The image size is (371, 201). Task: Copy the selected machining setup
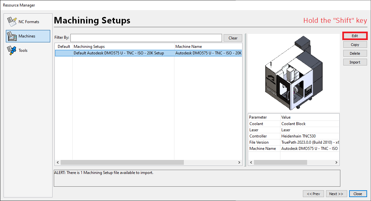[355, 45]
